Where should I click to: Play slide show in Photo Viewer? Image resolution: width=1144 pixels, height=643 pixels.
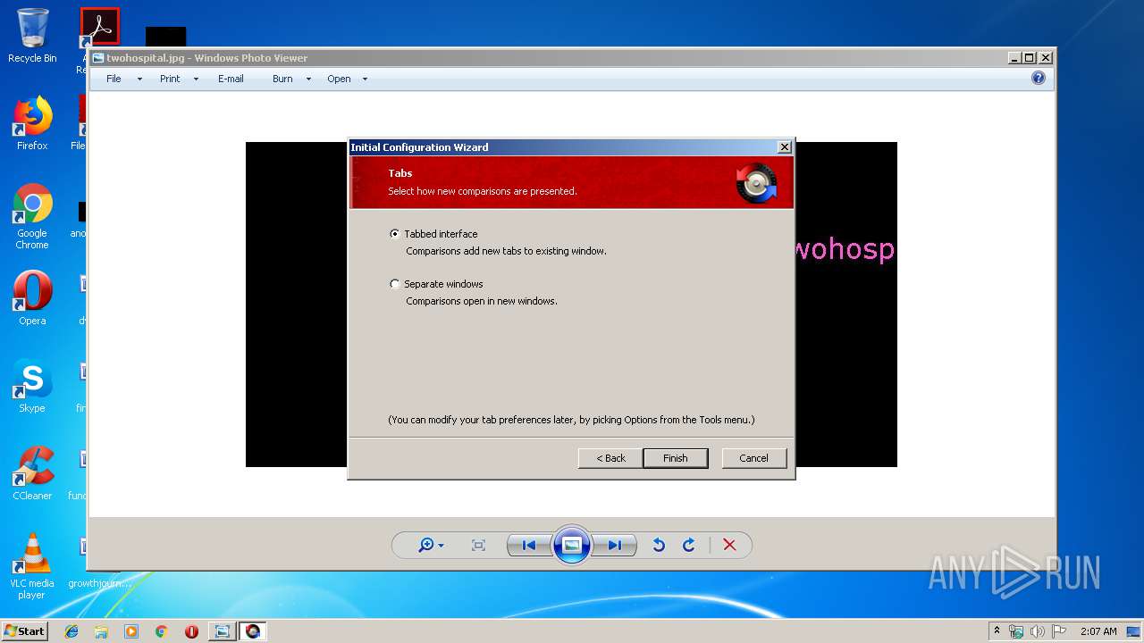572,545
